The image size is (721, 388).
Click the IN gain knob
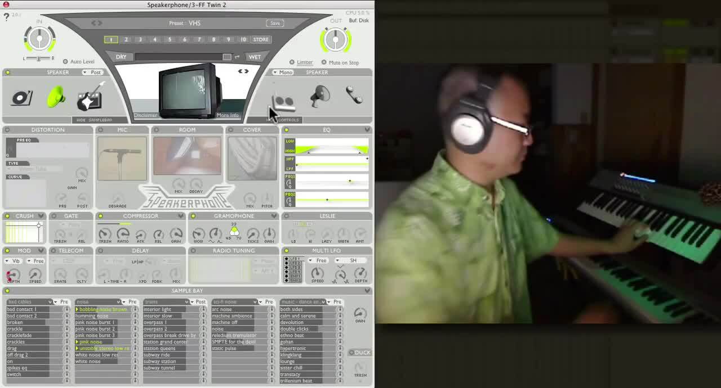tap(39, 39)
